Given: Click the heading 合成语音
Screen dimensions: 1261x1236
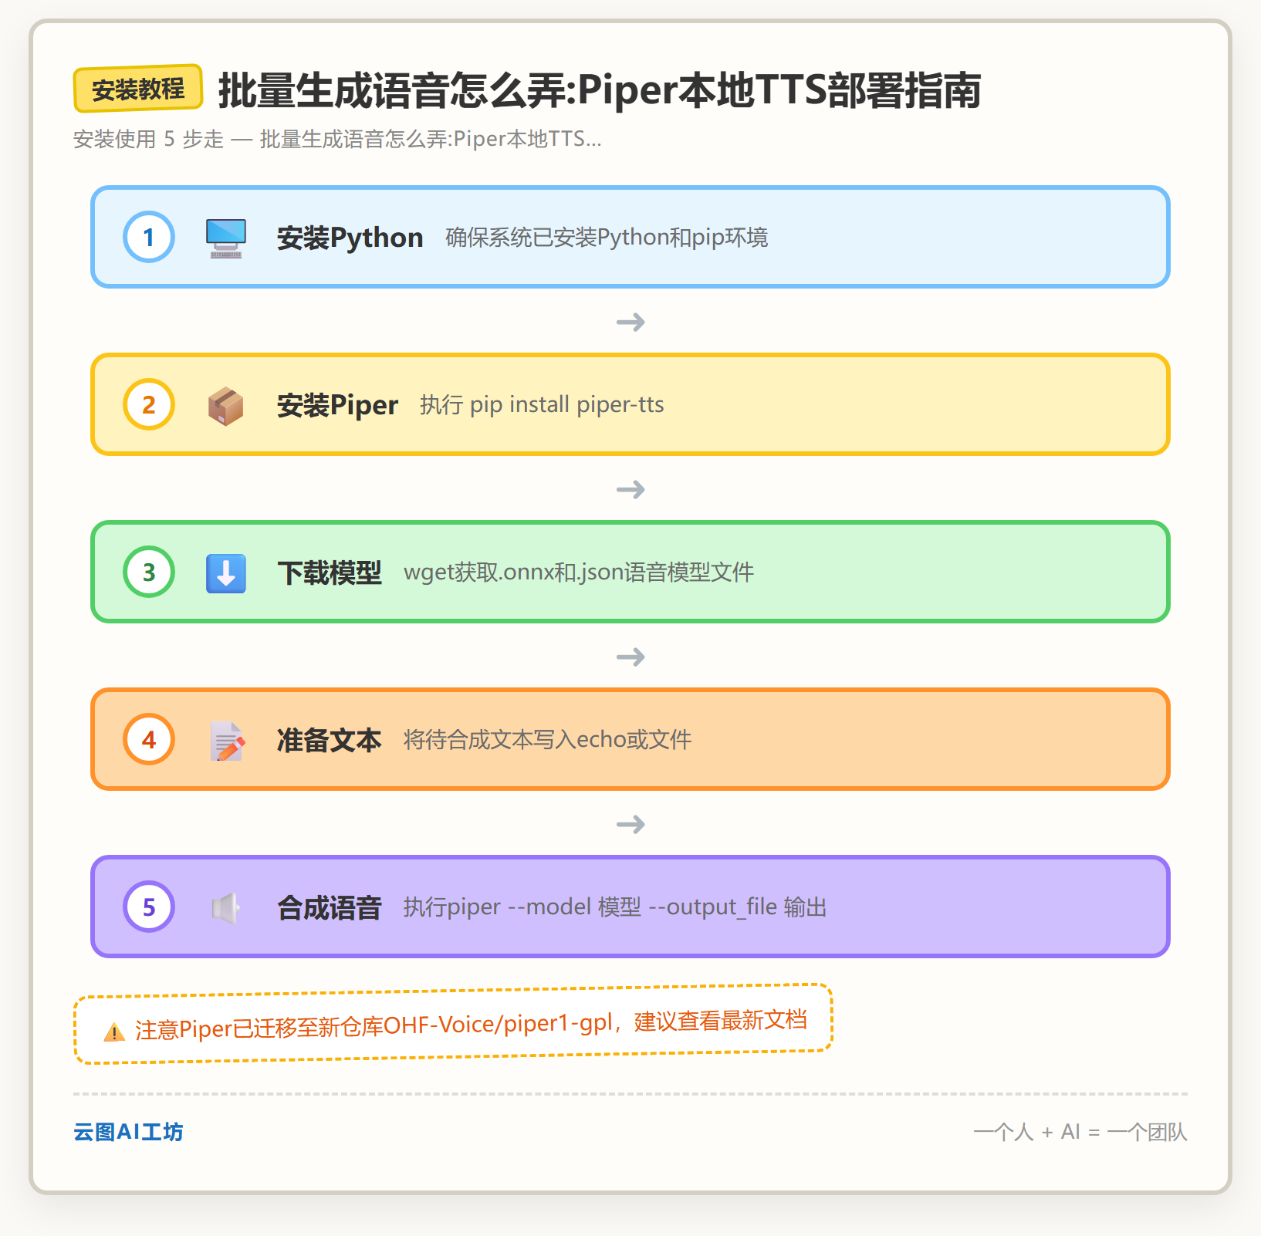Looking at the screenshot, I should point(330,907).
